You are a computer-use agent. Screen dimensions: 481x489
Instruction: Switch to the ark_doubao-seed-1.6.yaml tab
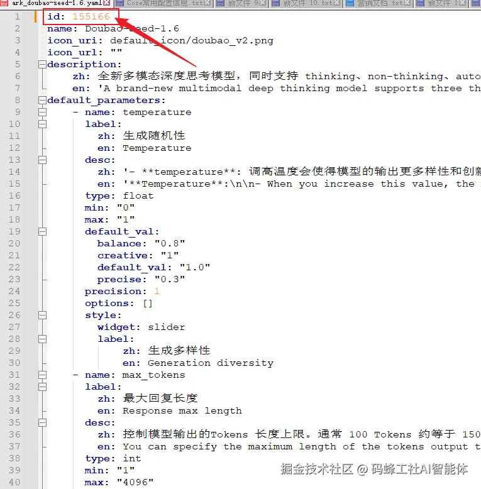click(57, 3)
